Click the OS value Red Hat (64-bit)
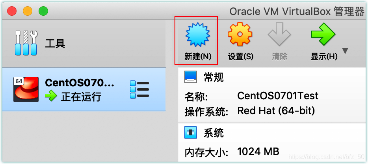This screenshot has height=164, width=368. pyautogui.click(x=276, y=111)
